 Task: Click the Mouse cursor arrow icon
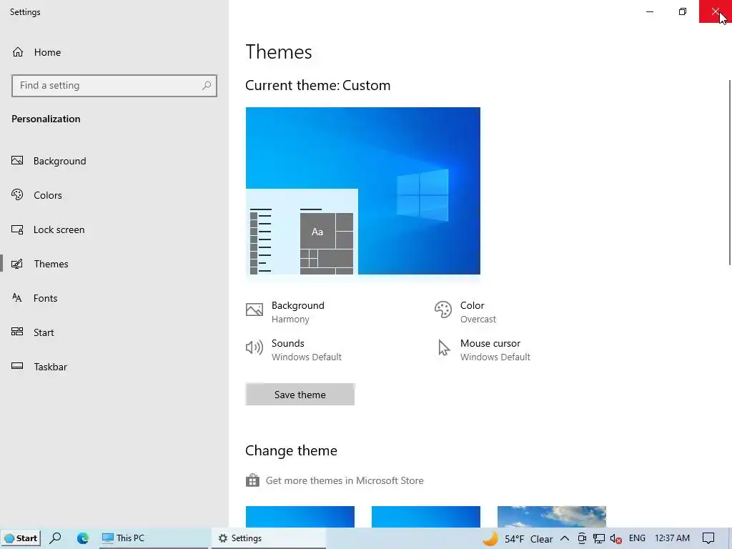click(x=443, y=348)
